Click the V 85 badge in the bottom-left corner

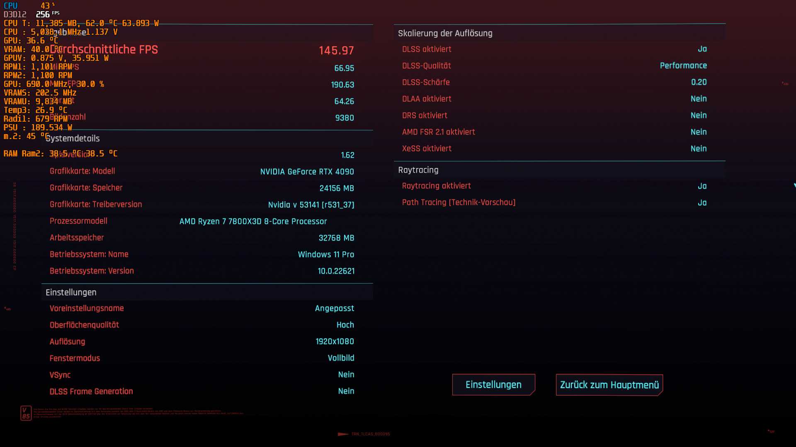[26, 412]
